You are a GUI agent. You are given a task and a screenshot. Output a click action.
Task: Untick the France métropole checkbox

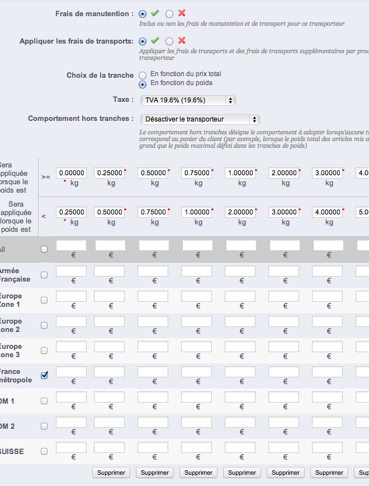tap(44, 375)
